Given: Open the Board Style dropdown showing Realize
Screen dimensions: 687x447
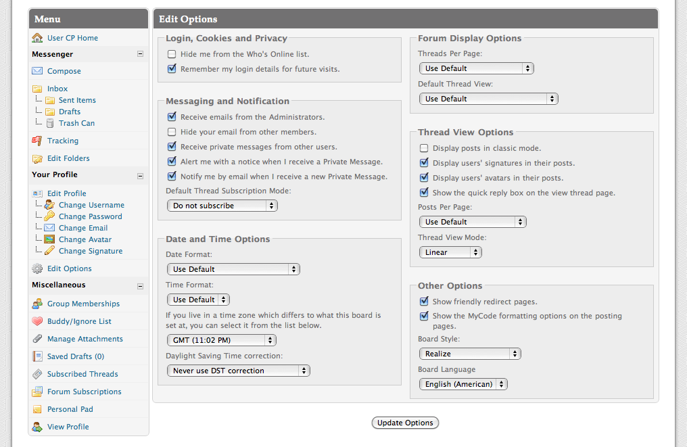Looking at the screenshot, I should click(x=469, y=354).
